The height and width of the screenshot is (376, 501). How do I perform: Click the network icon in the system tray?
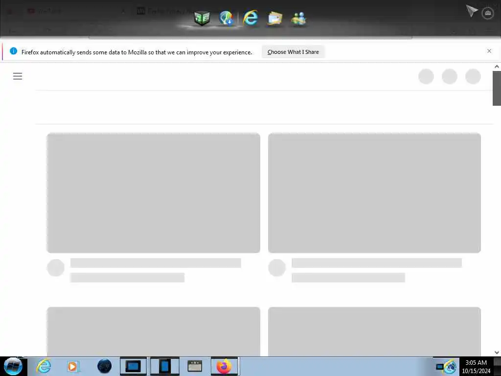pyautogui.click(x=440, y=367)
